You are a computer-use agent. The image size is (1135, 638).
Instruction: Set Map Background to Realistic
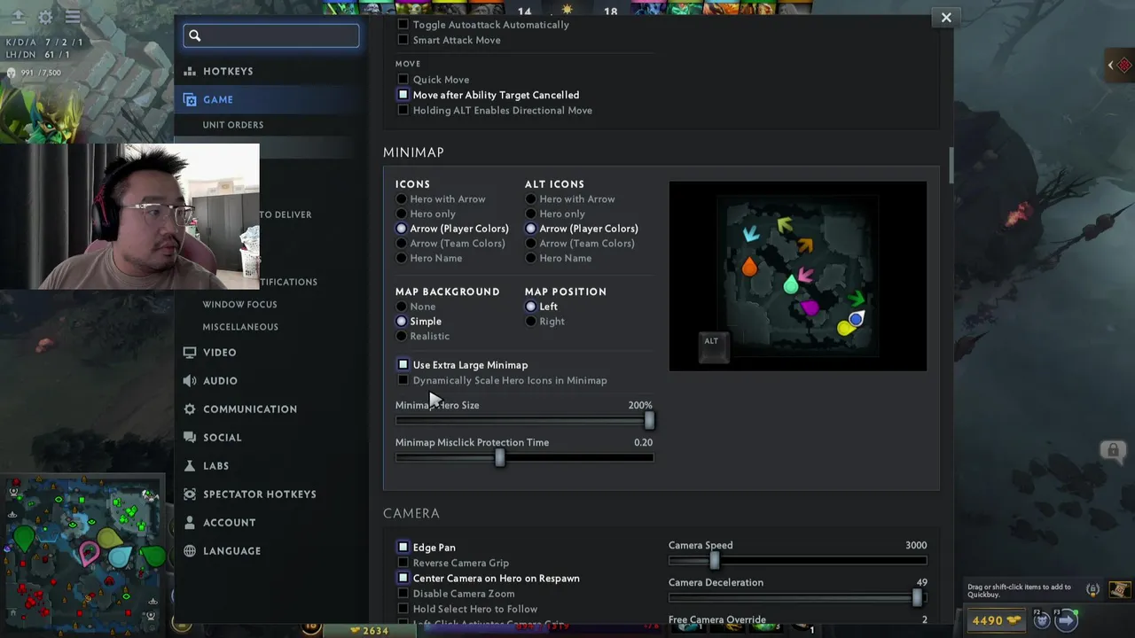point(402,336)
